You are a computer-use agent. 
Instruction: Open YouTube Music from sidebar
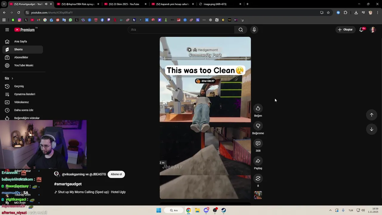(x=23, y=65)
